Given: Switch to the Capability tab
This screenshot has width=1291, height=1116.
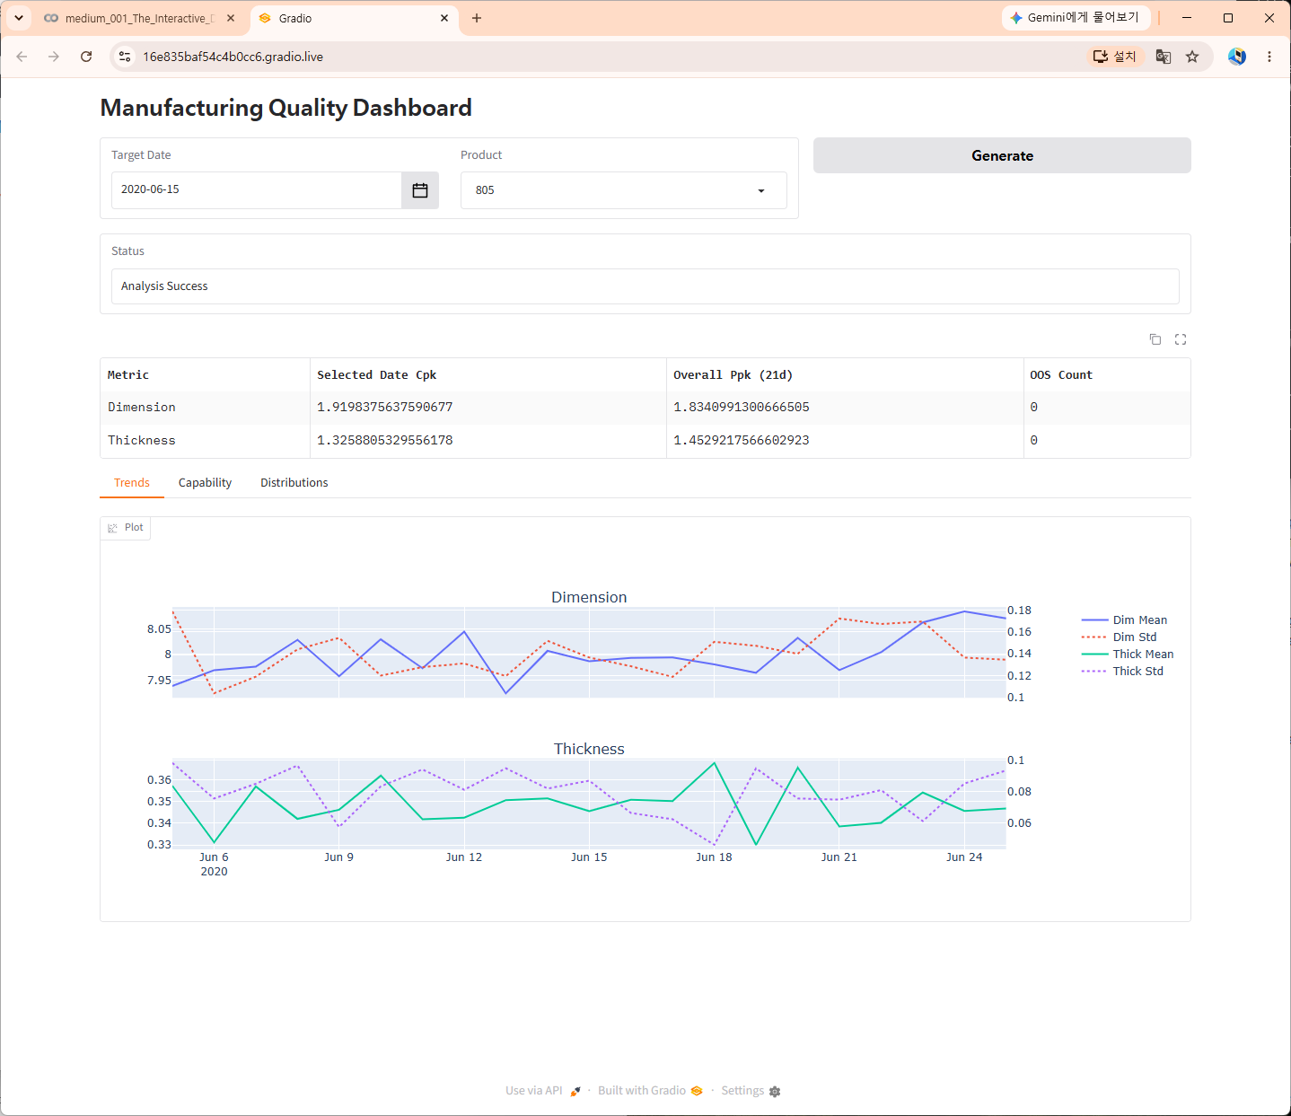Looking at the screenshot, I should pos(205,483).
